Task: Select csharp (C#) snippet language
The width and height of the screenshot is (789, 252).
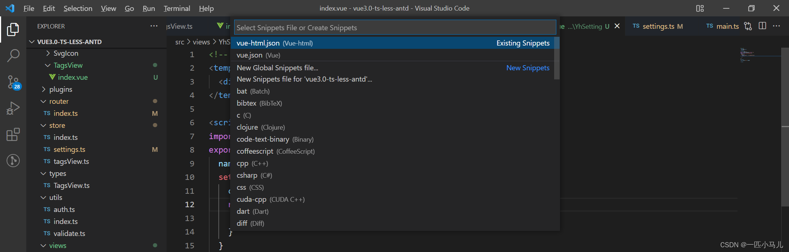Action: [393, 175]
